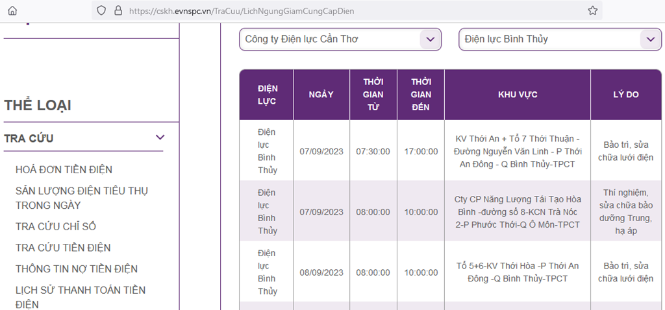Click the Cty CP Năng Lượng Tái Tạo row
Viewport: 665px width, 310px height.
[x=450, y=212]
